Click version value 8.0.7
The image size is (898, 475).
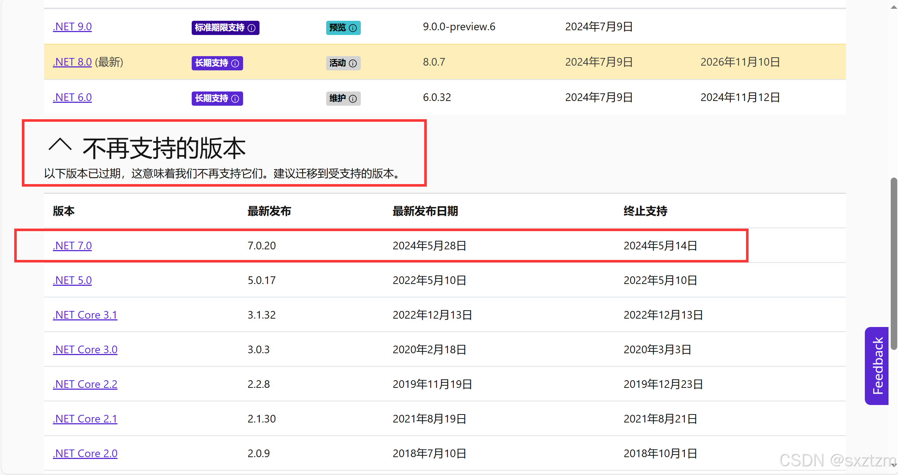pos(434,62)
